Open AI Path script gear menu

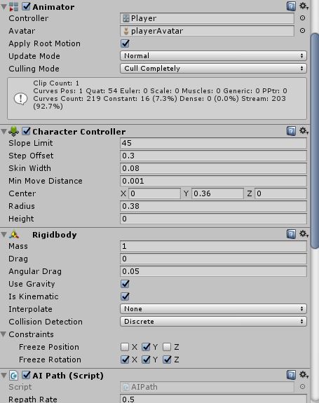pyautogui.click(x=304, y=375)
